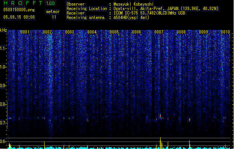Click the timestamp 05.09.15 00:00

[19, 17]
